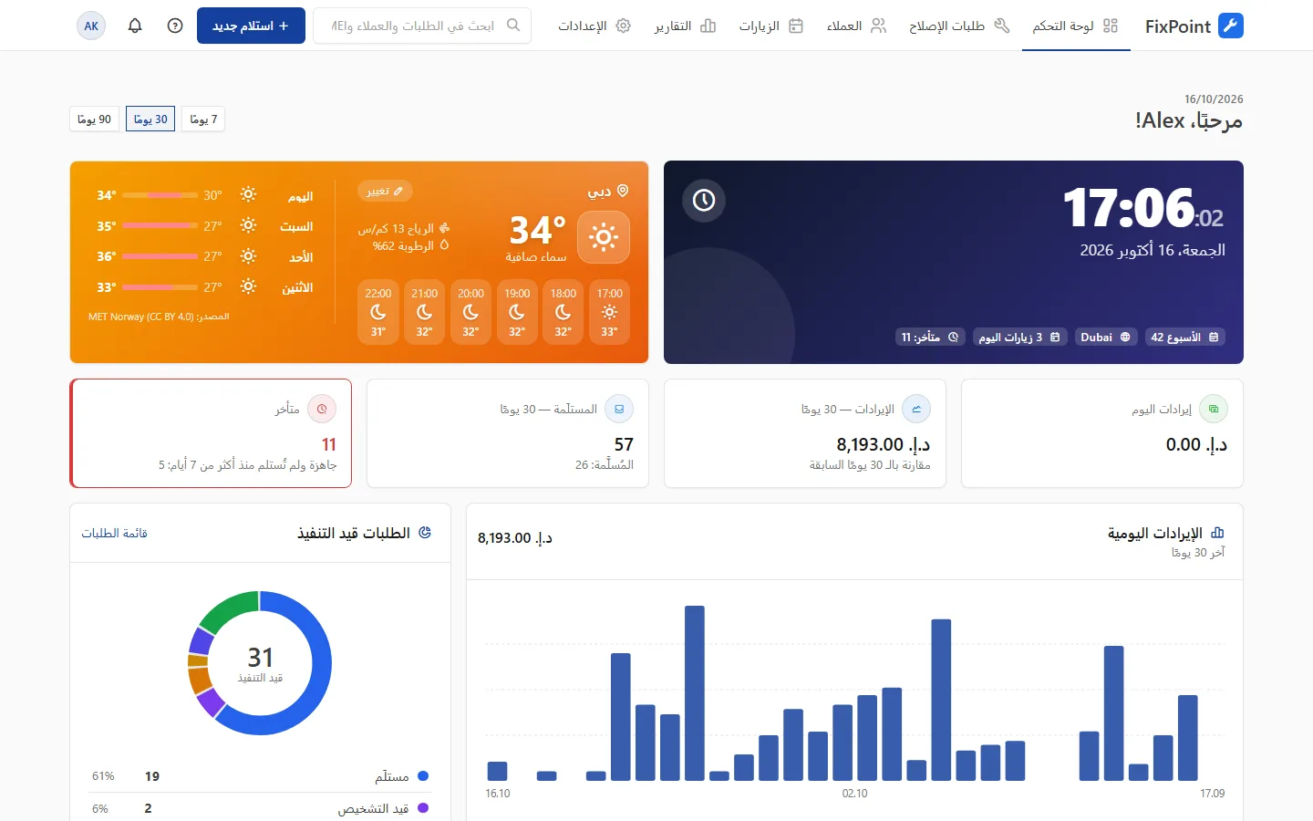Click the الأسبوع 42 badge

pyautogui.click(x=1184, y=337)
